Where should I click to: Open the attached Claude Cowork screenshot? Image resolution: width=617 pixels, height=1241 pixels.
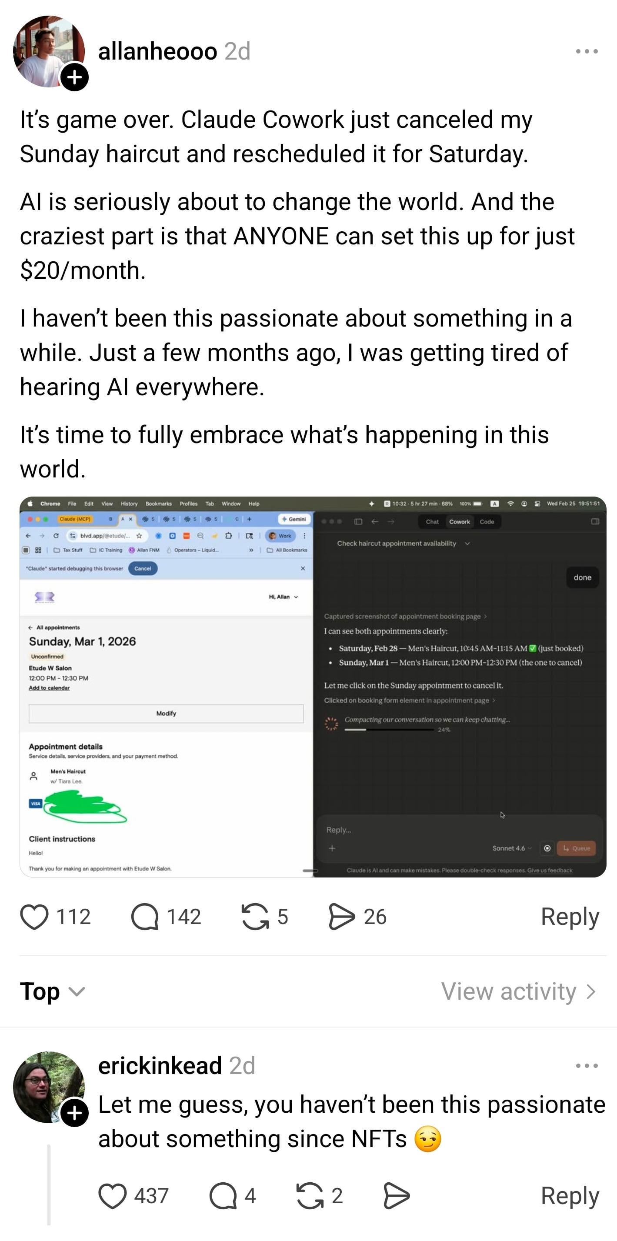pos(313,687)
